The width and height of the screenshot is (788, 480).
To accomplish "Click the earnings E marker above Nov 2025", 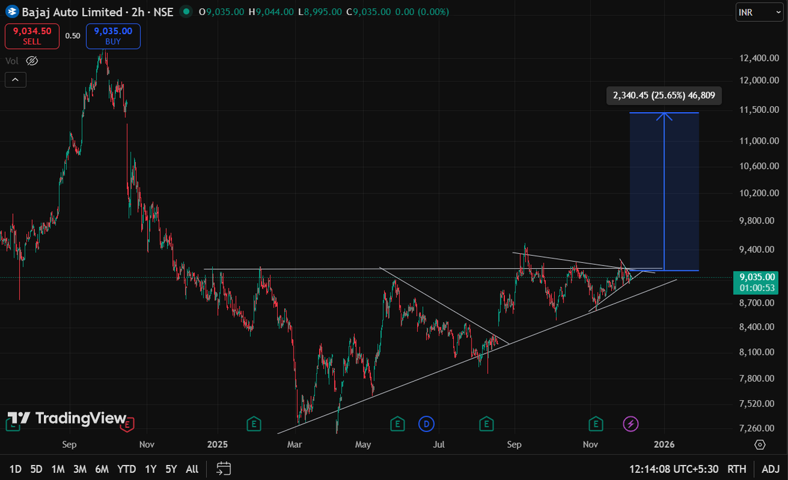I will click(596, 424).
